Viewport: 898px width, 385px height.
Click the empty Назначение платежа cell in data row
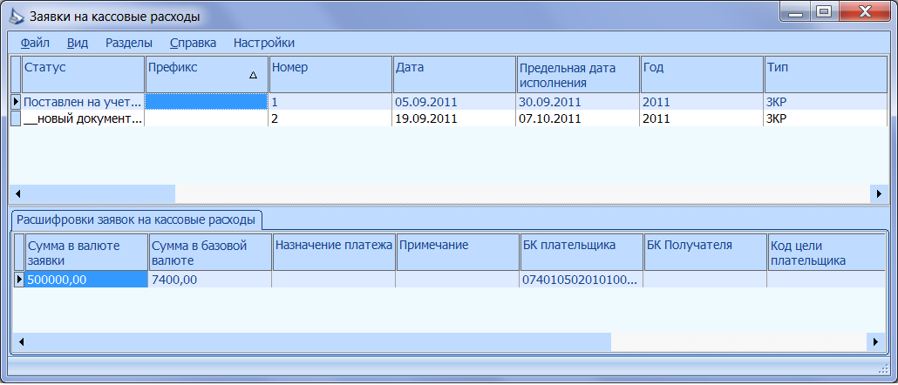(334, 279)
